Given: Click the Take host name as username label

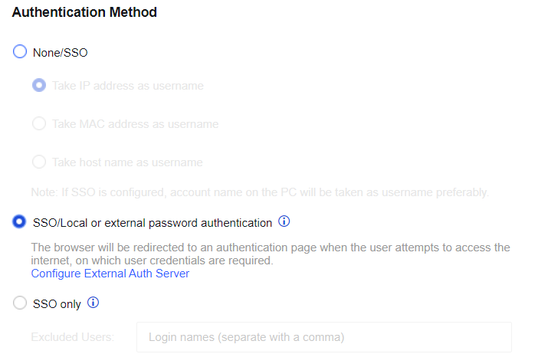Looking at the screenshot, I should click(x=127, y=162).
